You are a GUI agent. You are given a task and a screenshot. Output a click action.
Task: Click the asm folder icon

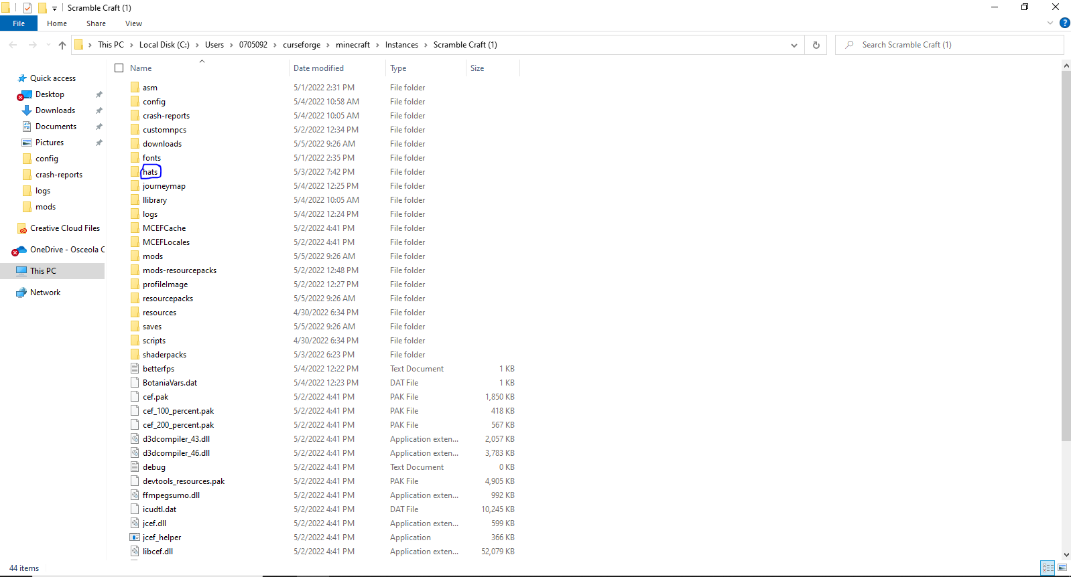coord(135,88)
